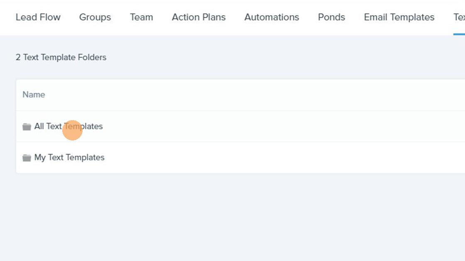465x261 pixels.
Task: Switch to the Email Templates tab
Action: click(399, 17)
